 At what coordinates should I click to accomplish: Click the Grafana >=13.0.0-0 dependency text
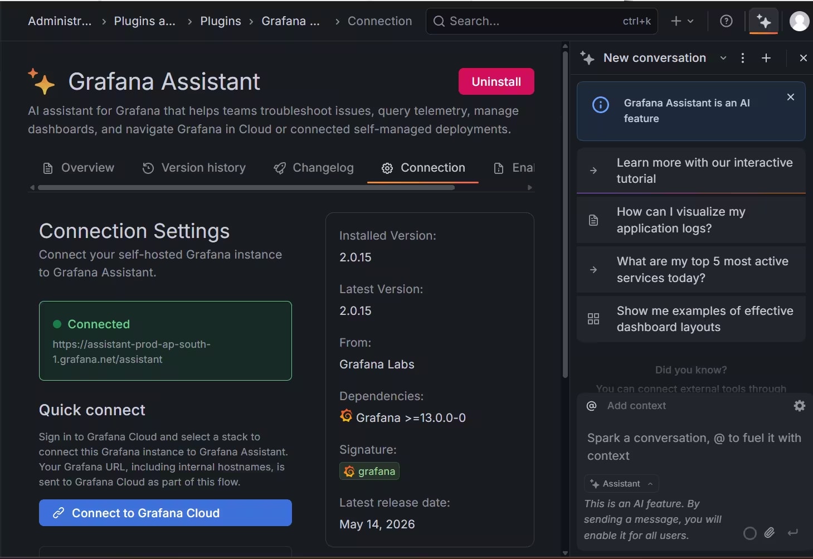tap(411, 418)
